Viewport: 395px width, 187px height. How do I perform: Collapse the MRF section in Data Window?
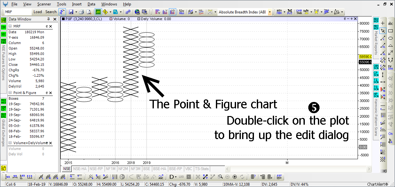tap(10, 26)
